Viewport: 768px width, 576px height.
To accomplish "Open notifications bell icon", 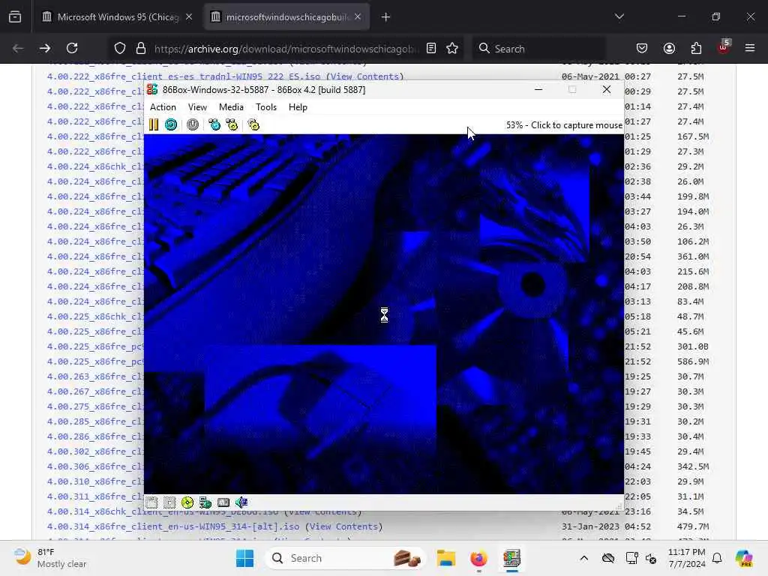I will click(717, 558).
